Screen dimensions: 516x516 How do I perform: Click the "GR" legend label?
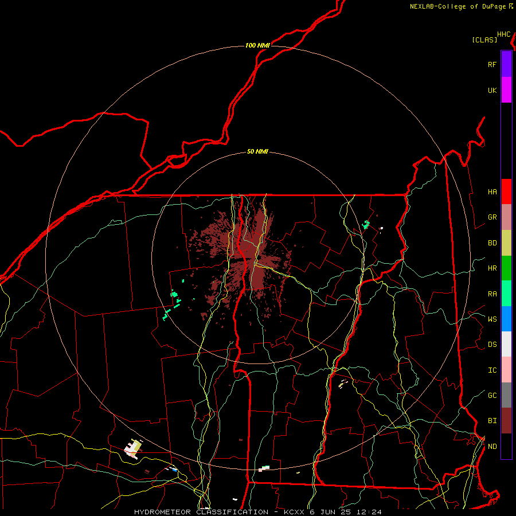[x=492, y=217]
